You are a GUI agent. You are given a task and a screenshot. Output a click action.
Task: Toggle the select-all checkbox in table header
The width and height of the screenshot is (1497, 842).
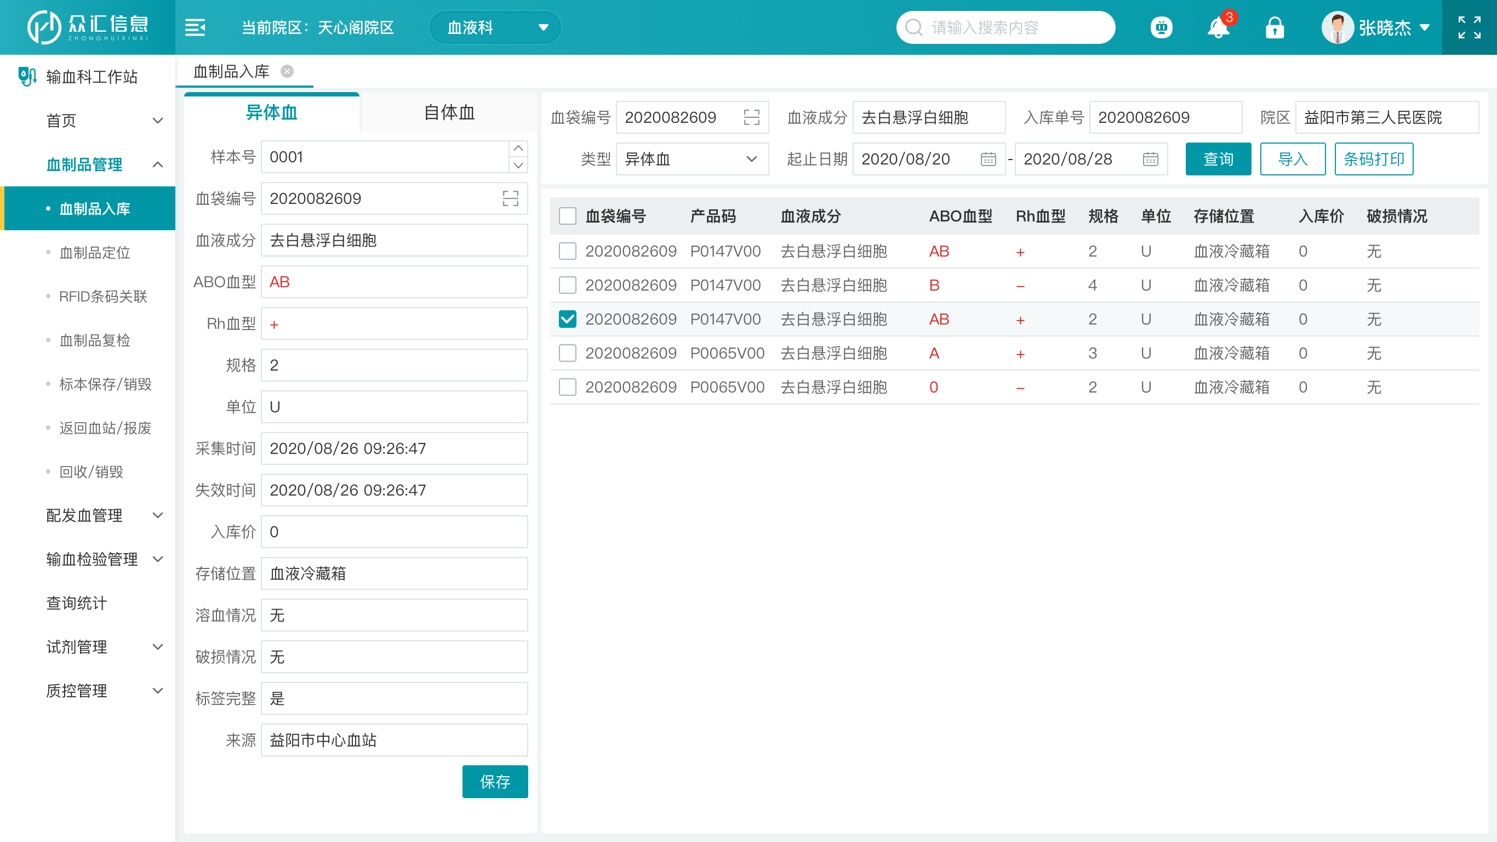pos(567,217)
